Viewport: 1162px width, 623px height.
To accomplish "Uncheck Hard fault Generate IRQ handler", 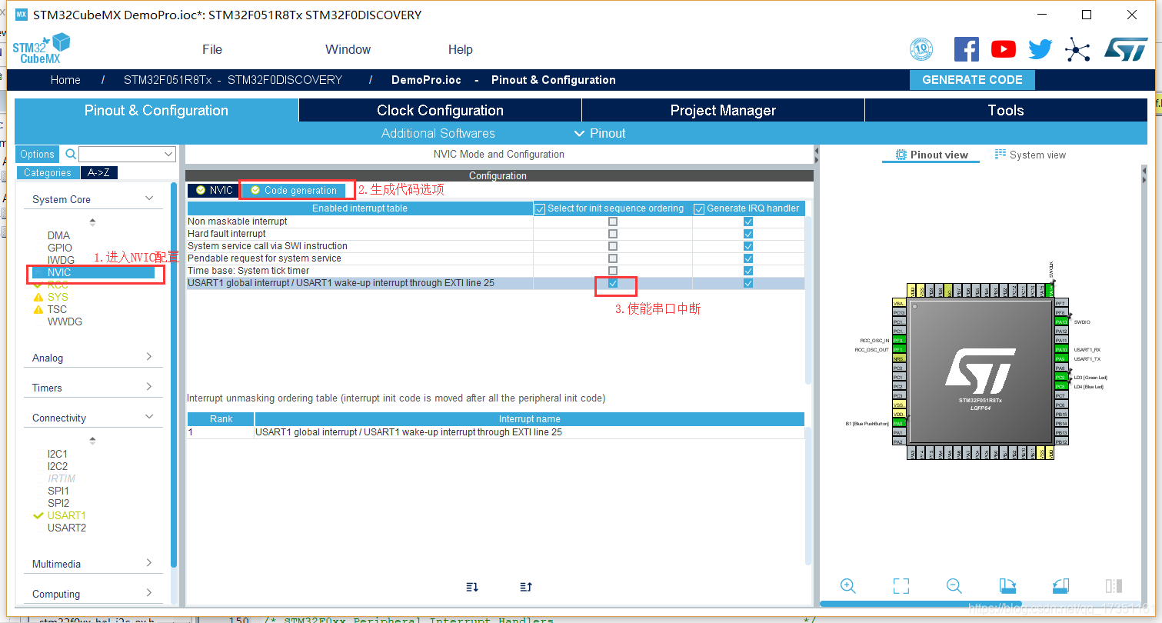I will point(748,234).
